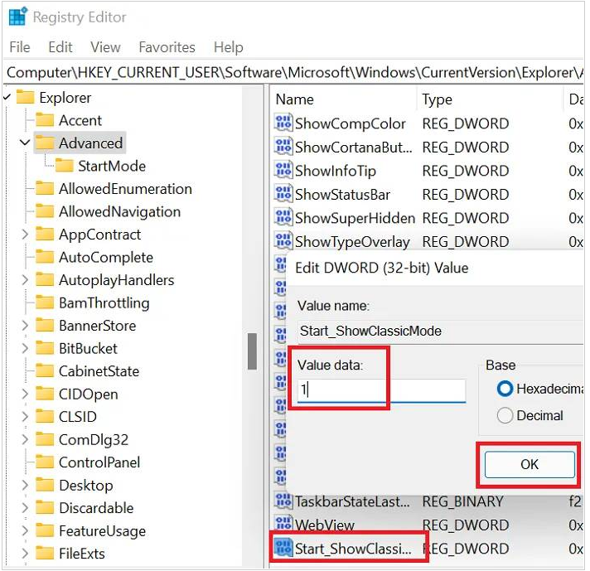This screenshot has width=590, height=571.
Task: Click the BitBucket folder icon
Action: tap(45, 349)
